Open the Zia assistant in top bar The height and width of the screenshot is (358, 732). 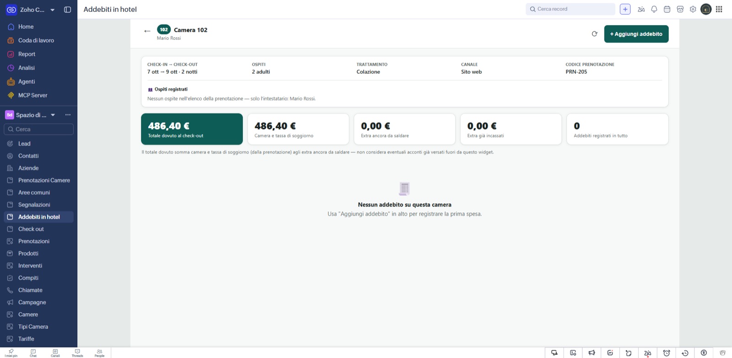coord(641,9)
